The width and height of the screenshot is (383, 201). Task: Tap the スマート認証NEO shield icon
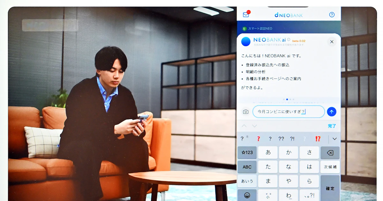click(244, 29)
